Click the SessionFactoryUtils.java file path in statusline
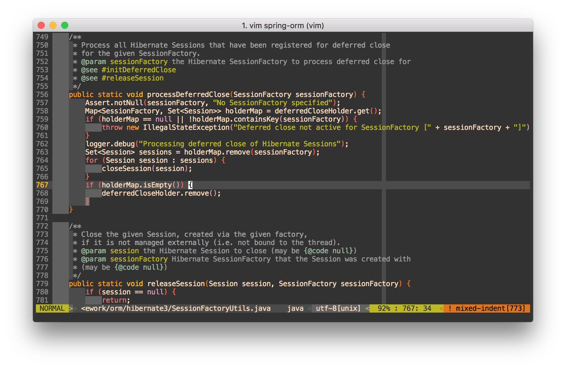Screen dimensions: 566x369 tap(176, 308)
